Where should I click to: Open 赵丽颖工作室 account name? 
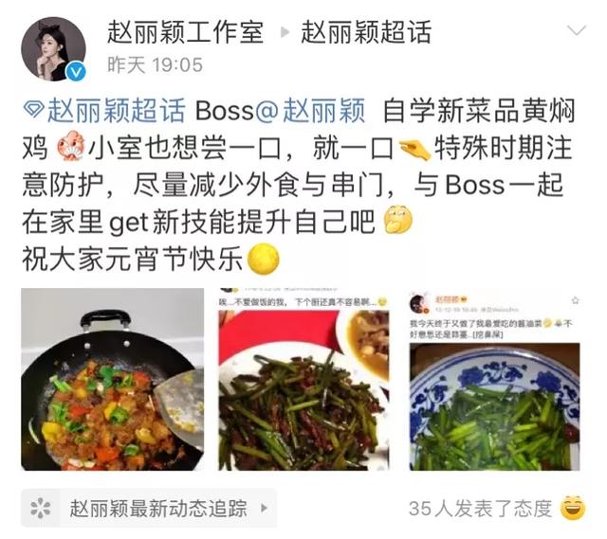click(186, 31)
